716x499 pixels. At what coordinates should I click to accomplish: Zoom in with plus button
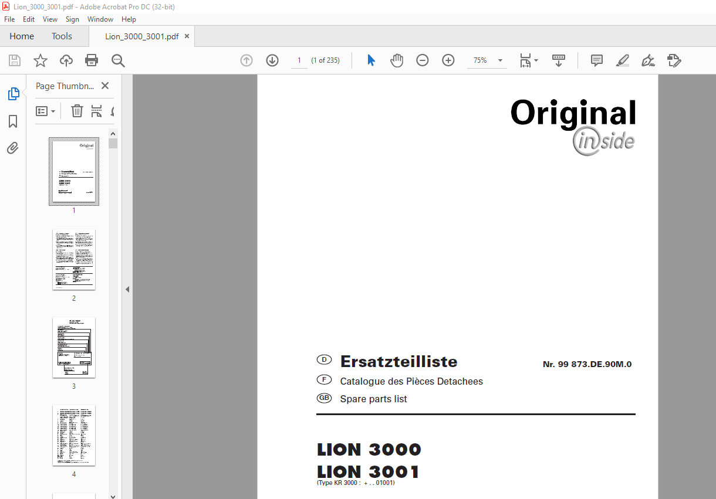[448, 60]
